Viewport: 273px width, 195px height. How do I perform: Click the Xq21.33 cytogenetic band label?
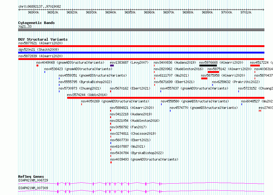tap(25, 26)
